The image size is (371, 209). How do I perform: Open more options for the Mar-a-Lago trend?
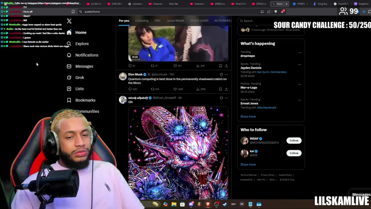pos(300,84)
